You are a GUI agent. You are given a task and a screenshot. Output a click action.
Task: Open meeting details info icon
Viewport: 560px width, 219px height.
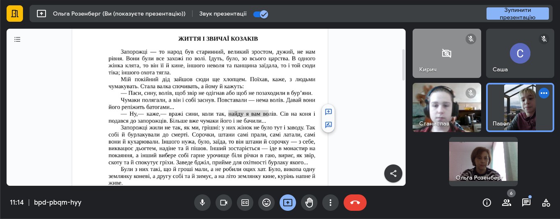(x=487, y=203)
